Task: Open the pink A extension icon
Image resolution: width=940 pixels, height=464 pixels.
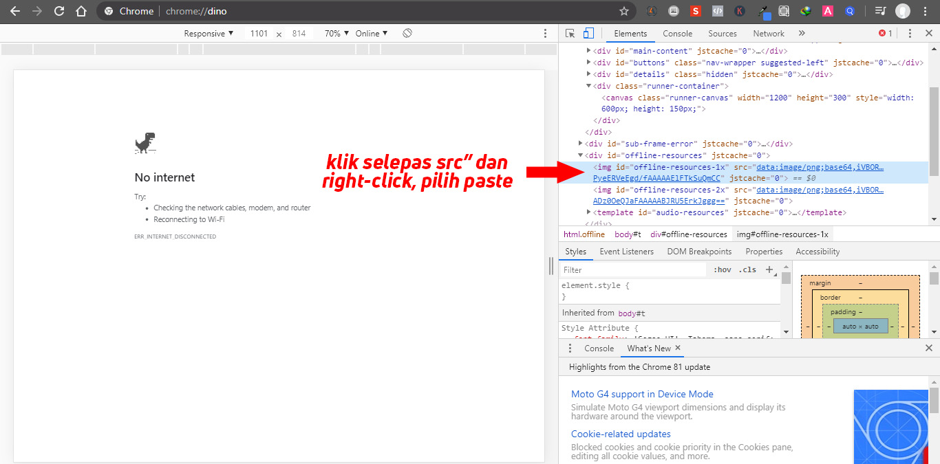Action: (x=828, y=11)
